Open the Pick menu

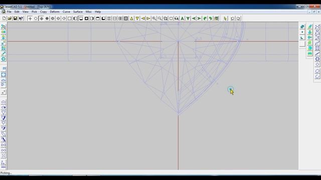[x=34, y=12]
